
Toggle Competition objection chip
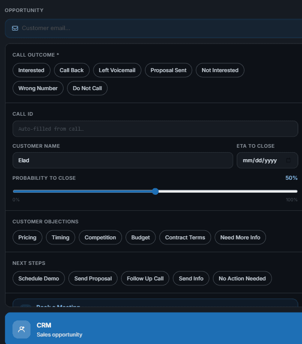pos(100,237)
